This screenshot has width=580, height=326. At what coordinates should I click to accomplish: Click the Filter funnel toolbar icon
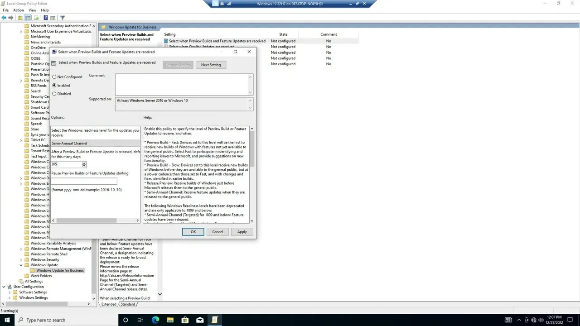[63, 18]
